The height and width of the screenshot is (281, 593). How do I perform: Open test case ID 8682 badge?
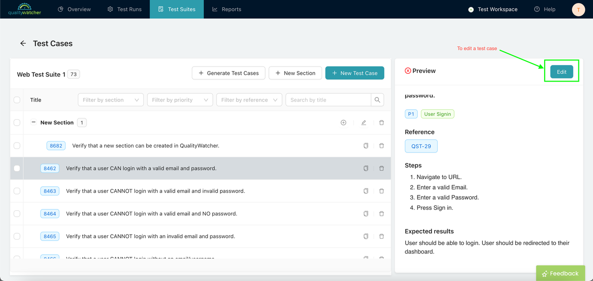(56, 146)
